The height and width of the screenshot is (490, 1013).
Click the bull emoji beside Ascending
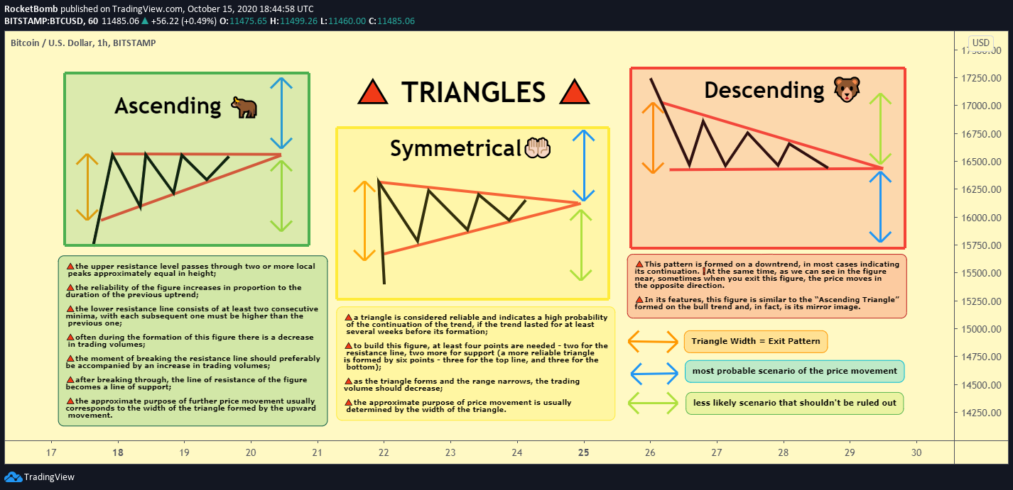(244, 107)
